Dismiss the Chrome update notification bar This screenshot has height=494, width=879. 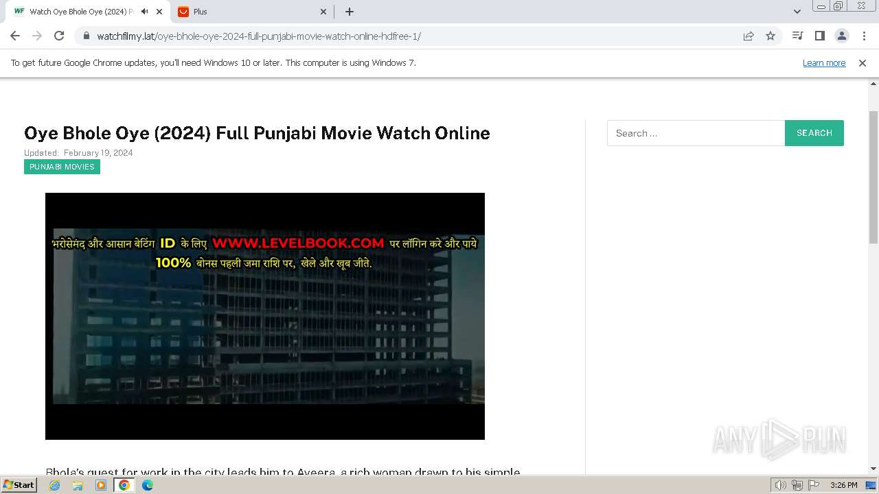[x=863, y=63]
